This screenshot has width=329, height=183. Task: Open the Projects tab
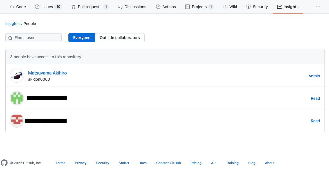pyautogui.click(x=199, y=7)
